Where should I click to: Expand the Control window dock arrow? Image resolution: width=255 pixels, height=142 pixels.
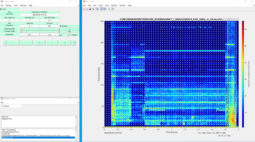pos(78,5)
